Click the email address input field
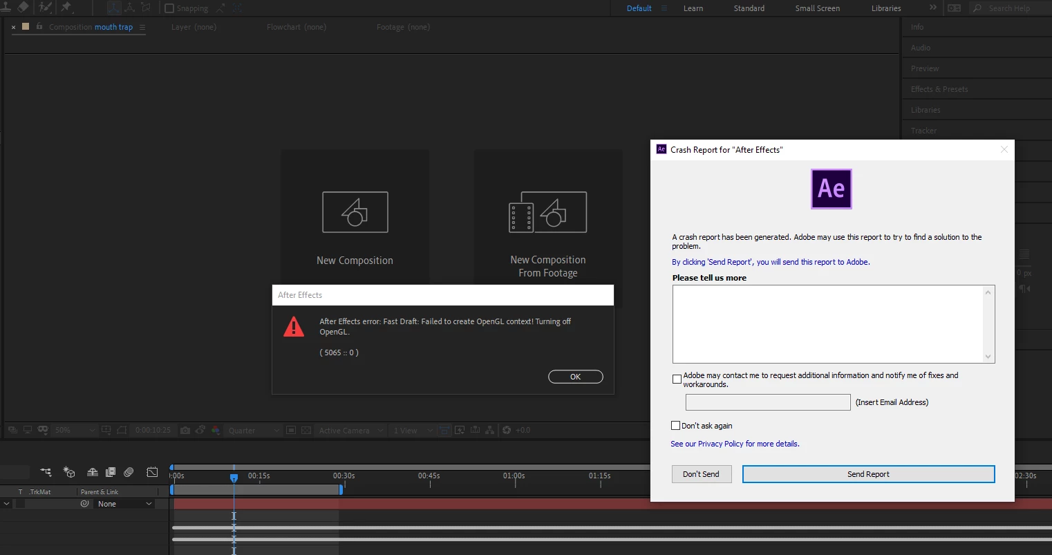The width and height of the screenshot is (1052, 555). [768, 402]
